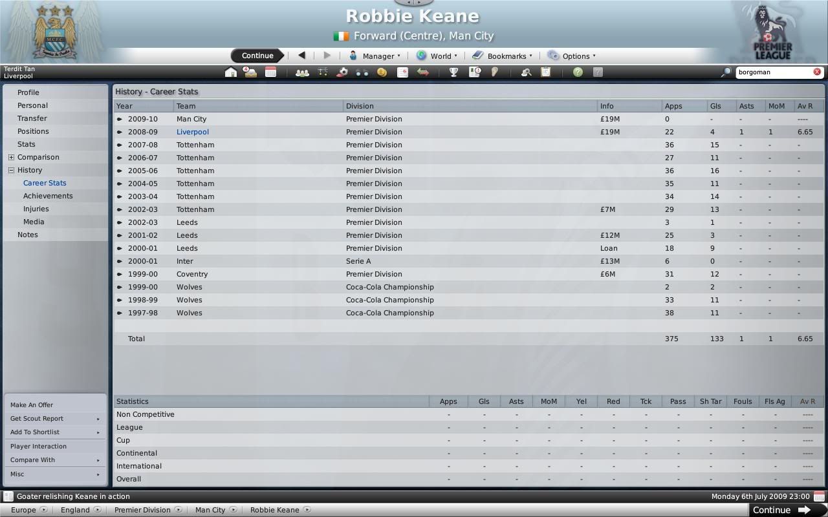Expand the 2008-09 Liverpool season row arrow

point(120,132)
